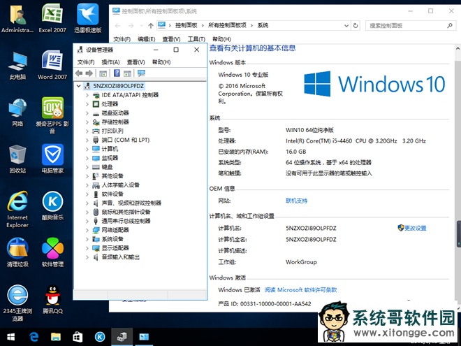Select the 软件管理 desktop icon
Screen dimensions: 461x346
pos(52,252)
